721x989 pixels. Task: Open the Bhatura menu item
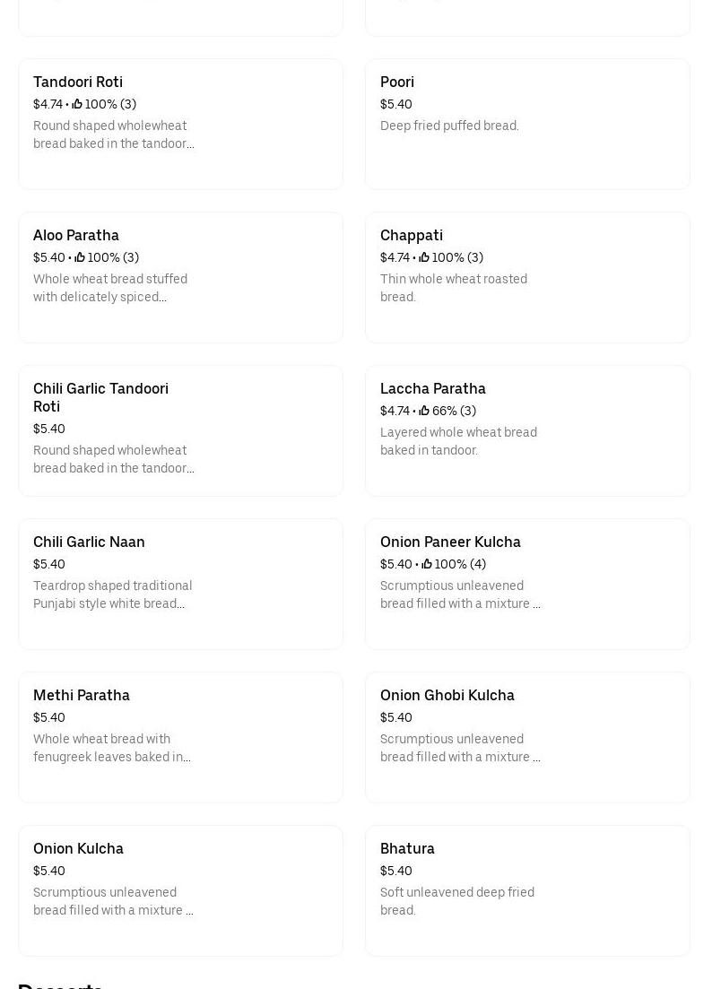(x=407, y=848)
